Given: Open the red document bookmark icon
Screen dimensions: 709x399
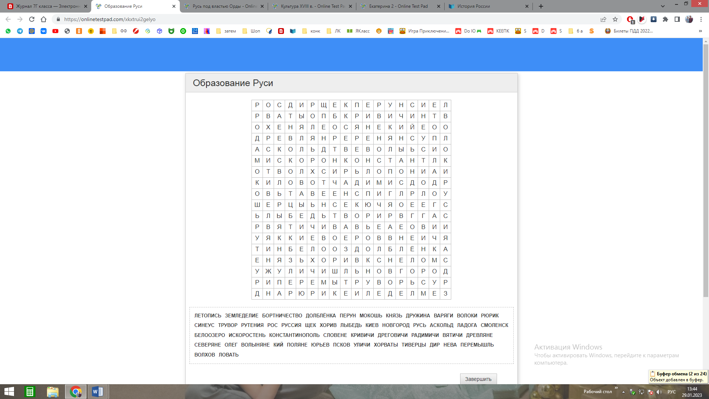Looking at the screenshot, I should click(x=281, y=31).
